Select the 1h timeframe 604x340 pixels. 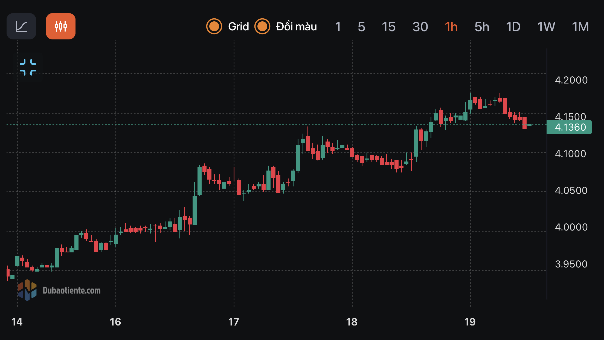pos(451,27)
